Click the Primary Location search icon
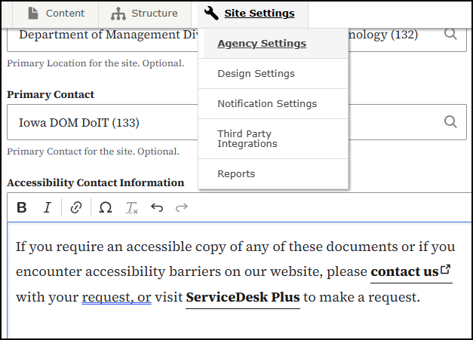Screen dimensions: 473x340 click(450, 35)
